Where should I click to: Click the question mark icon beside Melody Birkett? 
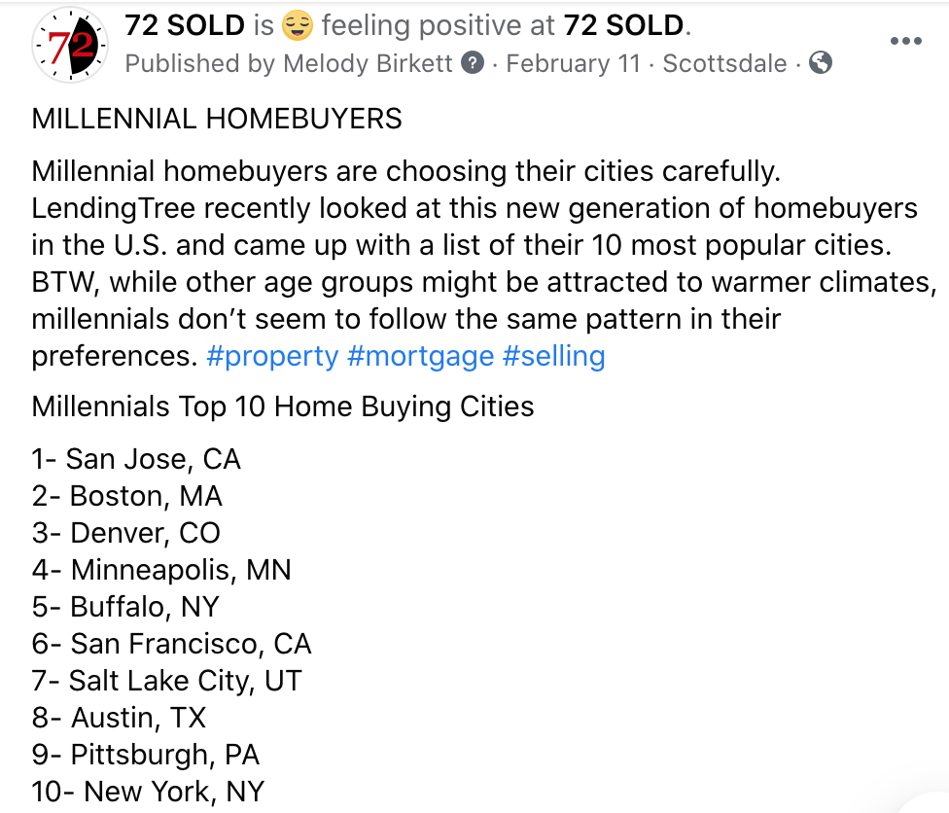473,63
